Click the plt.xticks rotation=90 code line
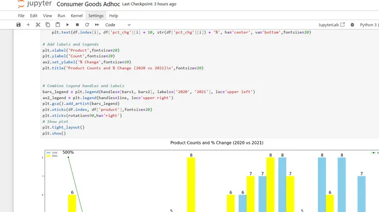The image size is (379, 212). tap(82, 115)
